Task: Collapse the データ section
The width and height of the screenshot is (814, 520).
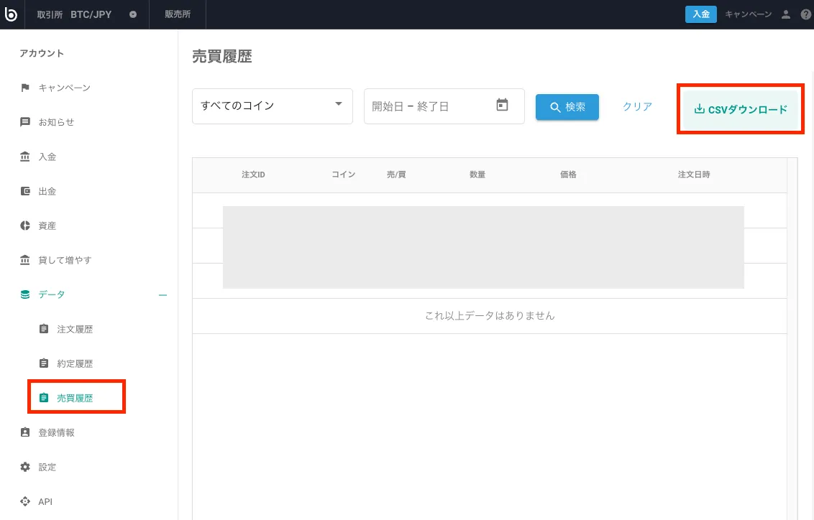Action: (163, 294)
